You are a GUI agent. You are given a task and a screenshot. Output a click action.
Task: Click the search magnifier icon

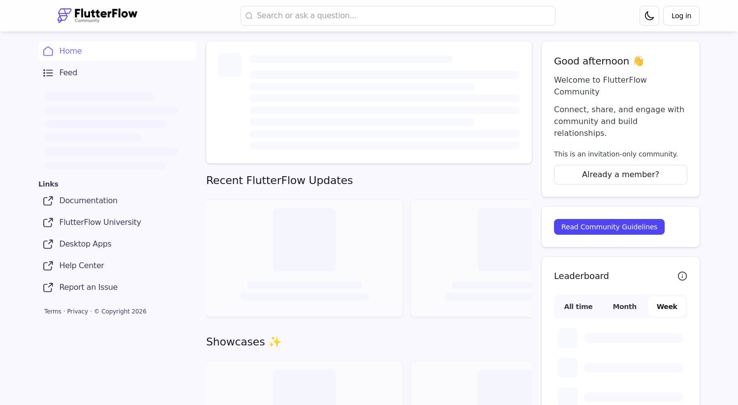[249, 16]
